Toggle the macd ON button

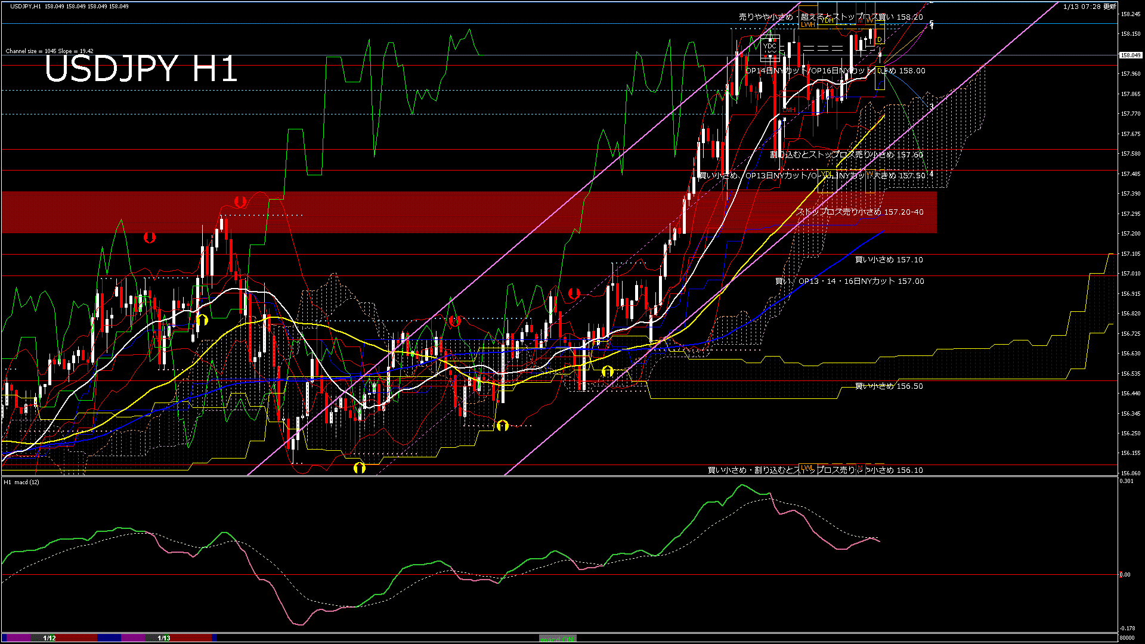tap(558, 639)
